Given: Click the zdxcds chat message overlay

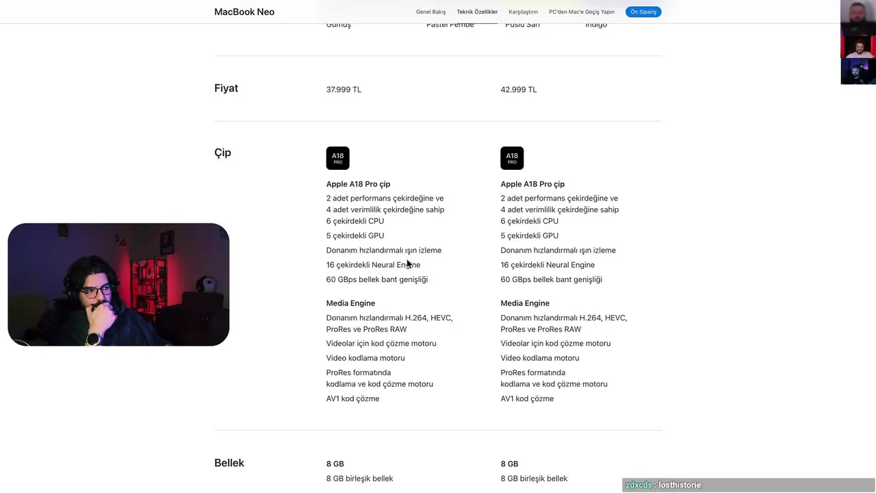Looking at the screenshot, I should (x=662, y=485).
